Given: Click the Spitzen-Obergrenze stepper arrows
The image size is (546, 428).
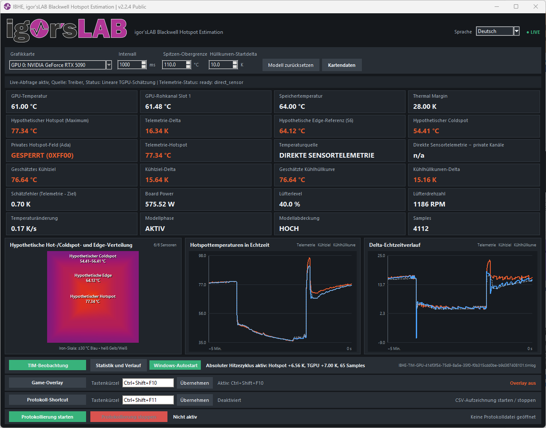Looking at the screenshot, I should [x=188, y=65].
